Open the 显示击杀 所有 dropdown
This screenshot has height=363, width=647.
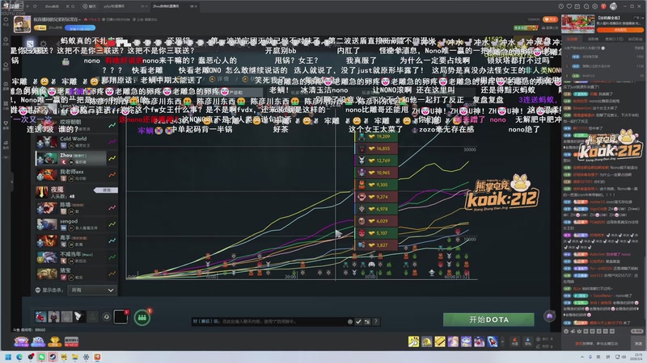[x=91, y=290]
